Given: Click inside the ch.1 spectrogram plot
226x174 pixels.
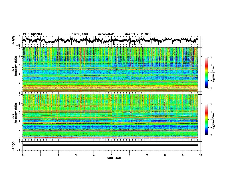Looking at the screenshot, I should (110, 69).
